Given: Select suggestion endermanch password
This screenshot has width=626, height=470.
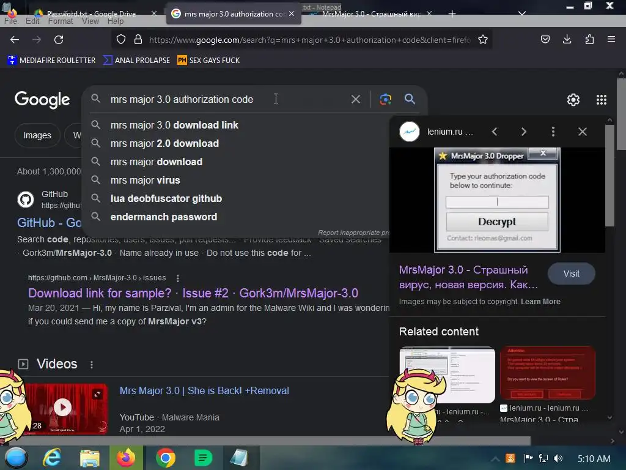Looking at the screenshot, I should (164, 217).
